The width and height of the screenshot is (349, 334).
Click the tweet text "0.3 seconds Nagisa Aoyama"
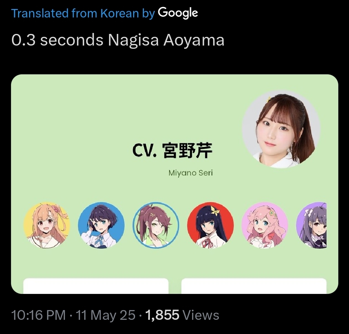click(x=118, y=40)
